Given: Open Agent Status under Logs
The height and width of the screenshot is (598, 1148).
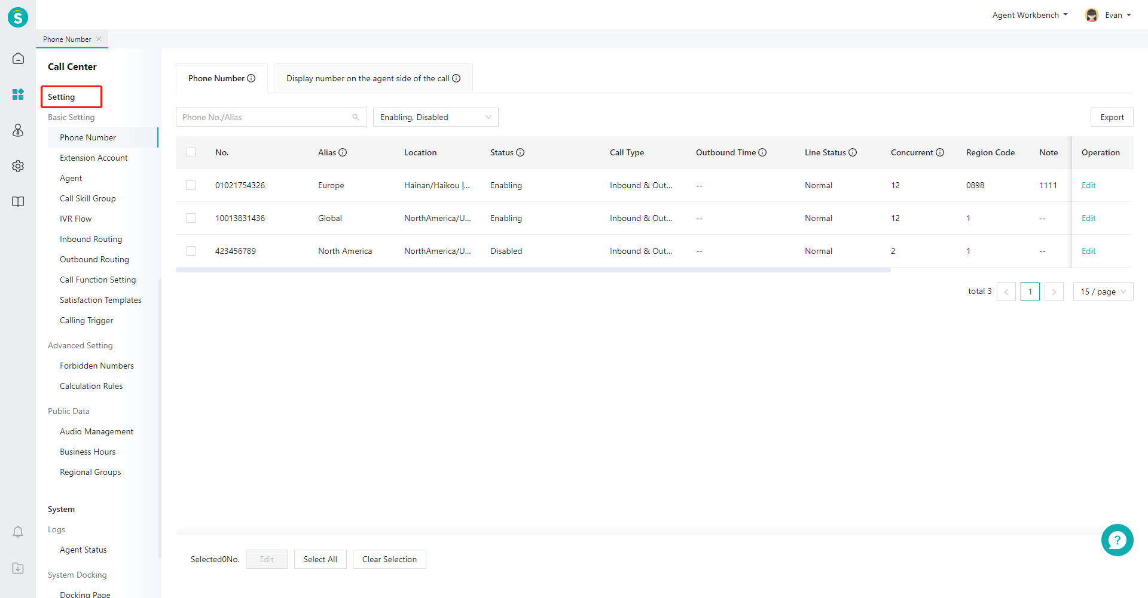Looking at the screenshot, I should (83, 550).
